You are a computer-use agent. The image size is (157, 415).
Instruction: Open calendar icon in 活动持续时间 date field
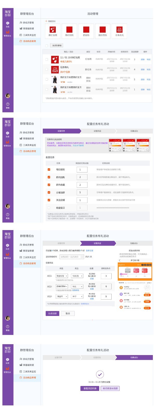[82, 257]
